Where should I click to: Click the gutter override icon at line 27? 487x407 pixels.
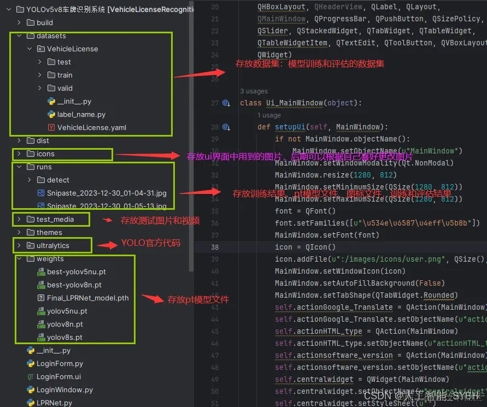click(x=226, y=103)
